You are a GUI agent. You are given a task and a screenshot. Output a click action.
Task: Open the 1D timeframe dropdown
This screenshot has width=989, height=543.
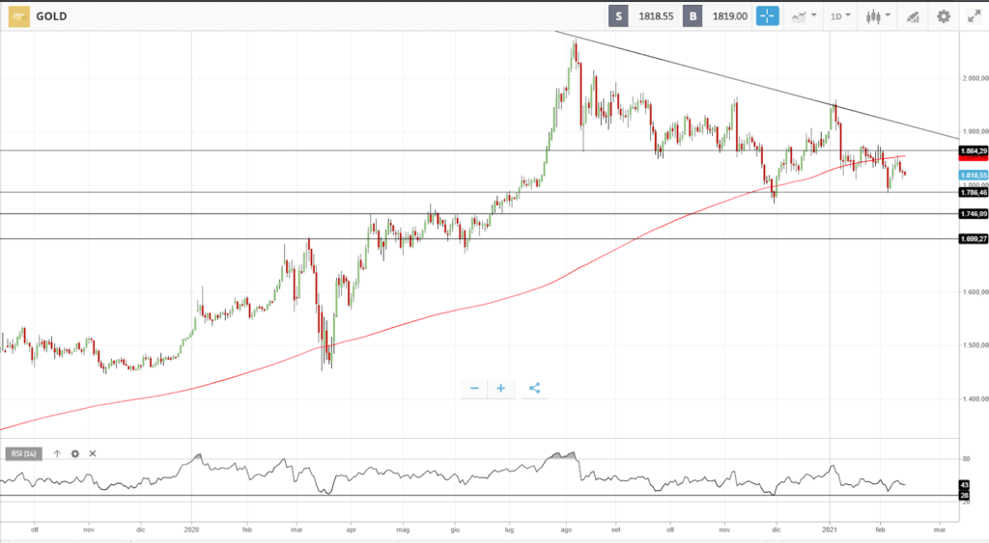(x=840, y=16)
